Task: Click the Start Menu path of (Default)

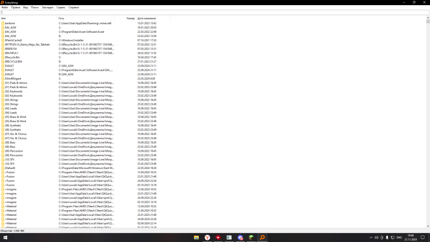Action: point(86,168)
